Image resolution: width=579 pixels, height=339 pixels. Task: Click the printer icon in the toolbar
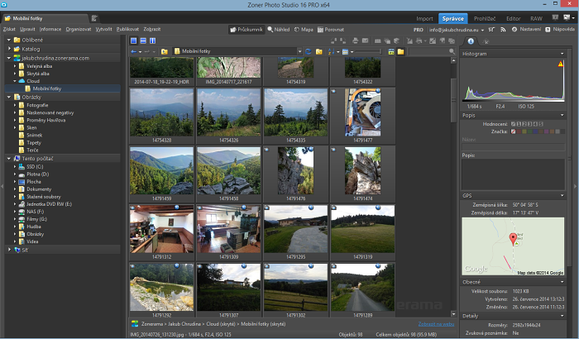[355, 41]
